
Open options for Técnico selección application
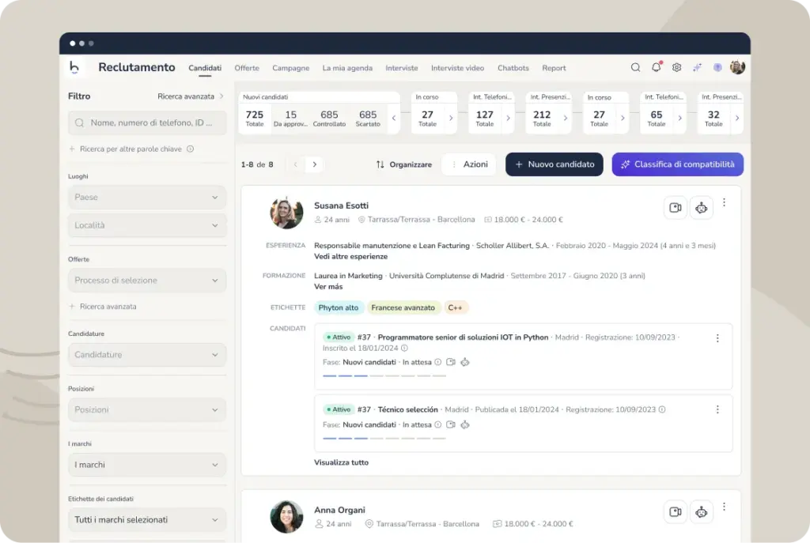click(717, 409)
